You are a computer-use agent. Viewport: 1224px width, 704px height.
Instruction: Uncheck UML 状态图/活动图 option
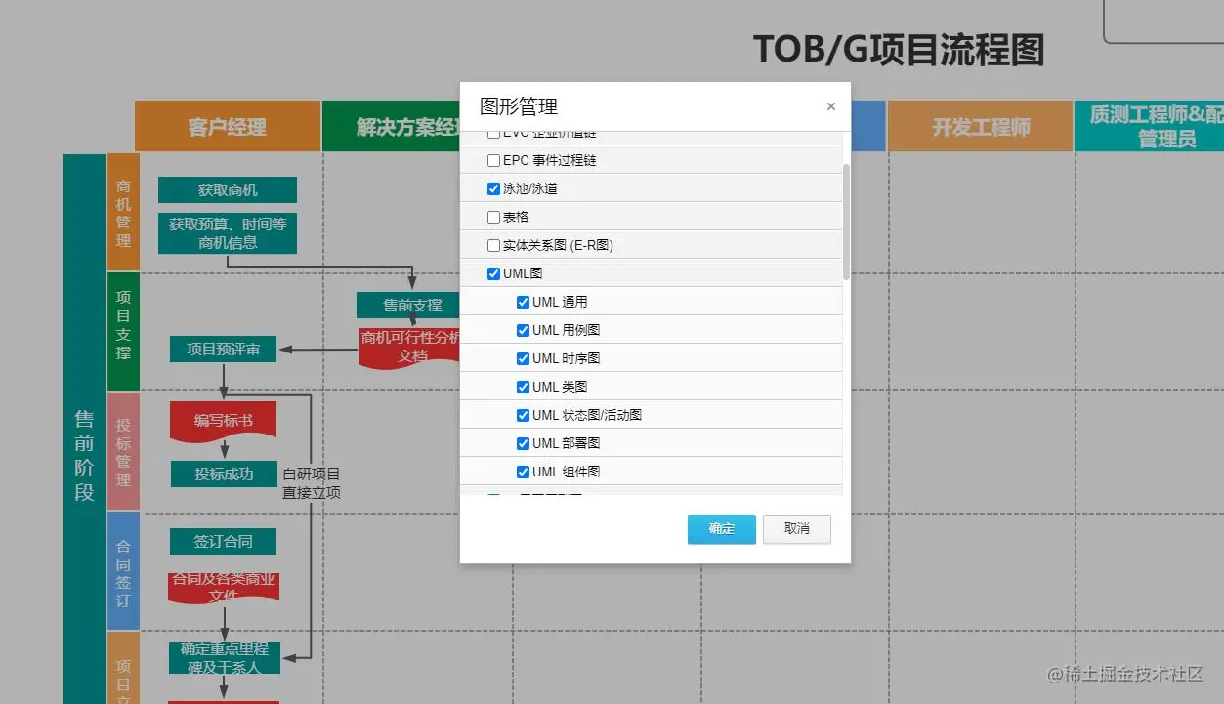[x=523, y=415]
